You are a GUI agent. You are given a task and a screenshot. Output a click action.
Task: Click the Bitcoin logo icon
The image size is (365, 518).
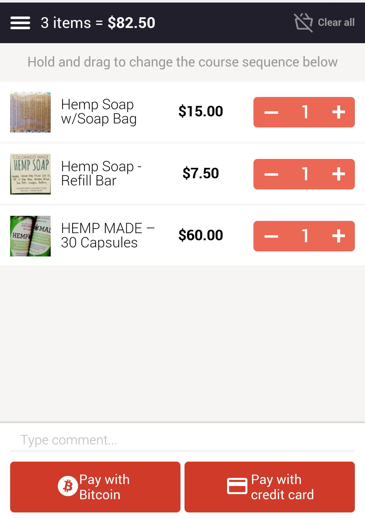pyautogui.click(x=68, y=486)
